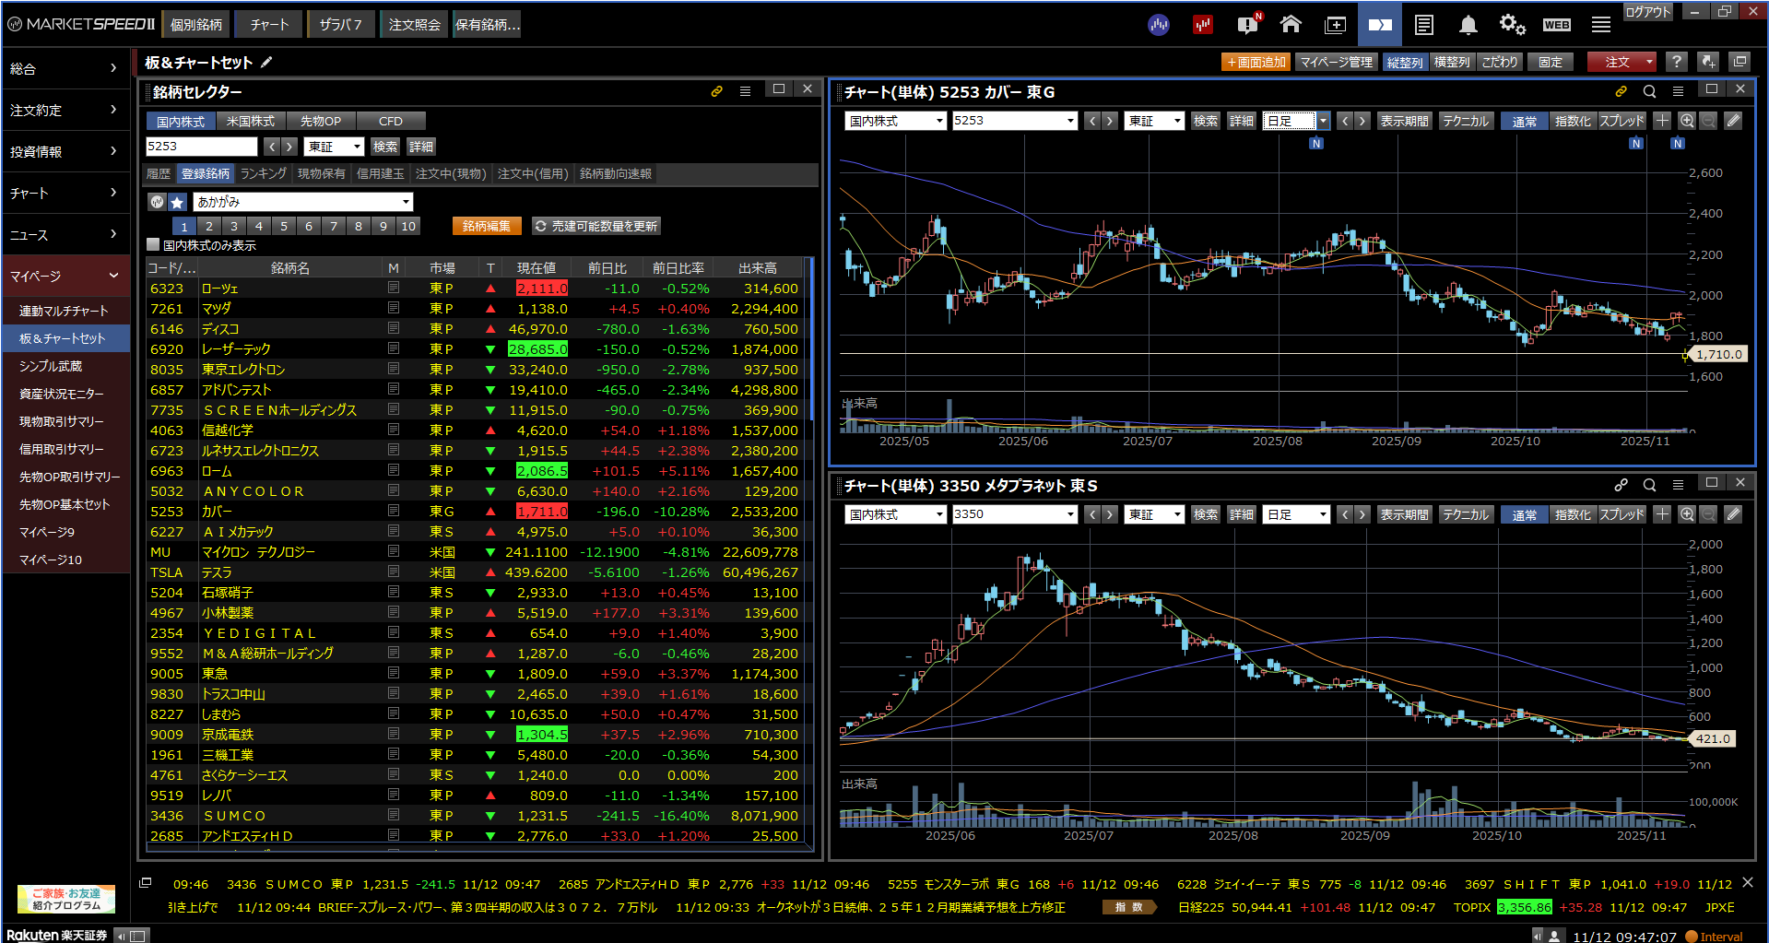Select スプレッド display mode in 5253 chart
The width and height of the screenshot is (1769, 943).
[1622, 121]
